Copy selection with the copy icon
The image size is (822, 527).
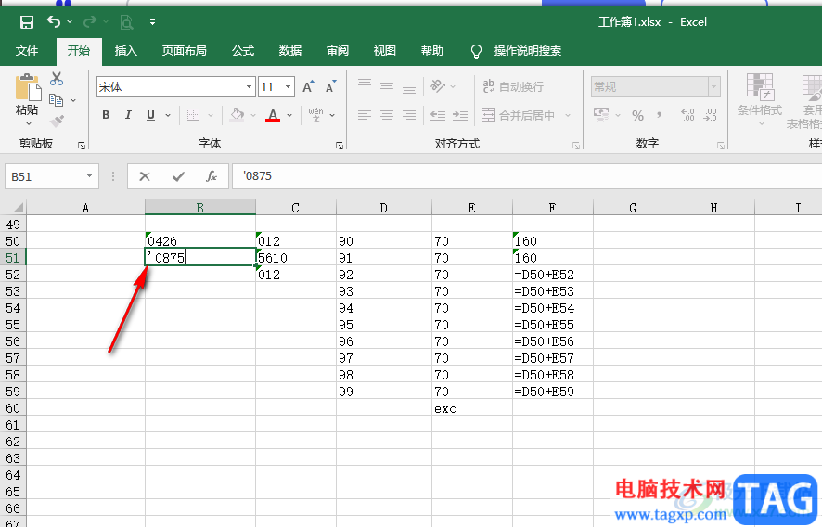pyautogui.click(x=56, y=99)
